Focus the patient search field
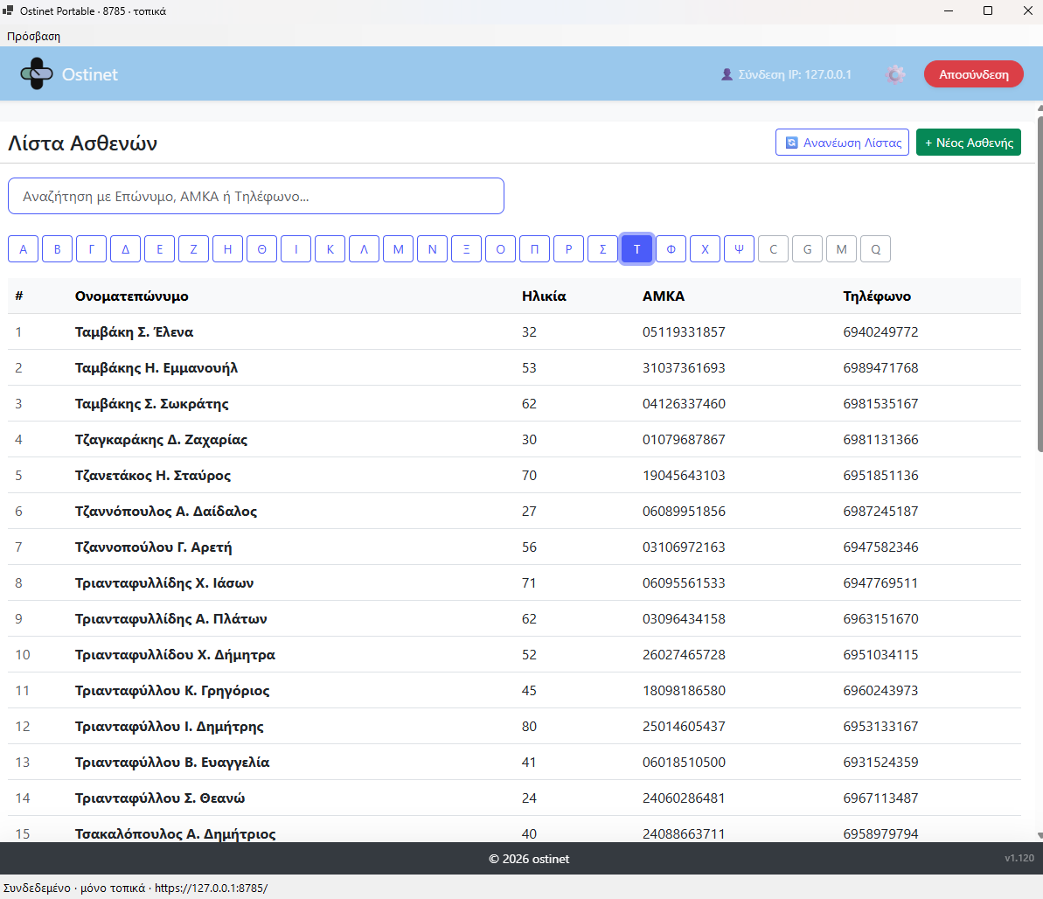Viewport: 1043px width, 899px height. 256,196
